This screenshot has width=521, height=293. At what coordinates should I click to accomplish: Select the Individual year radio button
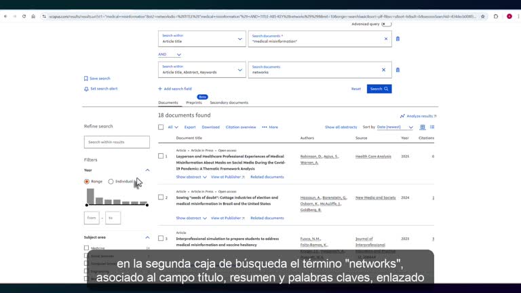tap(111, 181)
